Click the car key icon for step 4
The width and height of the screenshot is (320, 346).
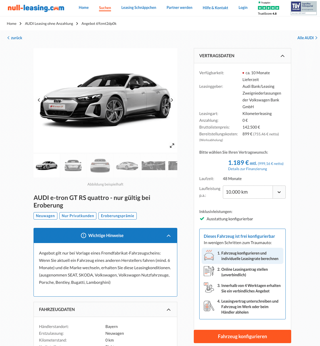(x=209, y=306)
